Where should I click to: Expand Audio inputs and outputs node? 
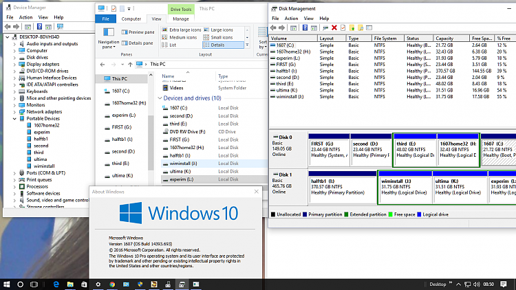click(14, 44)
